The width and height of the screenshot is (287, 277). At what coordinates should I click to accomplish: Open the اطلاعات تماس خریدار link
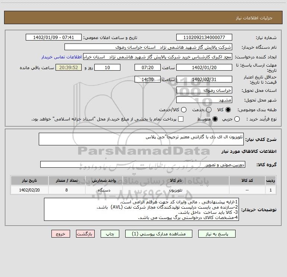(61, 57)
